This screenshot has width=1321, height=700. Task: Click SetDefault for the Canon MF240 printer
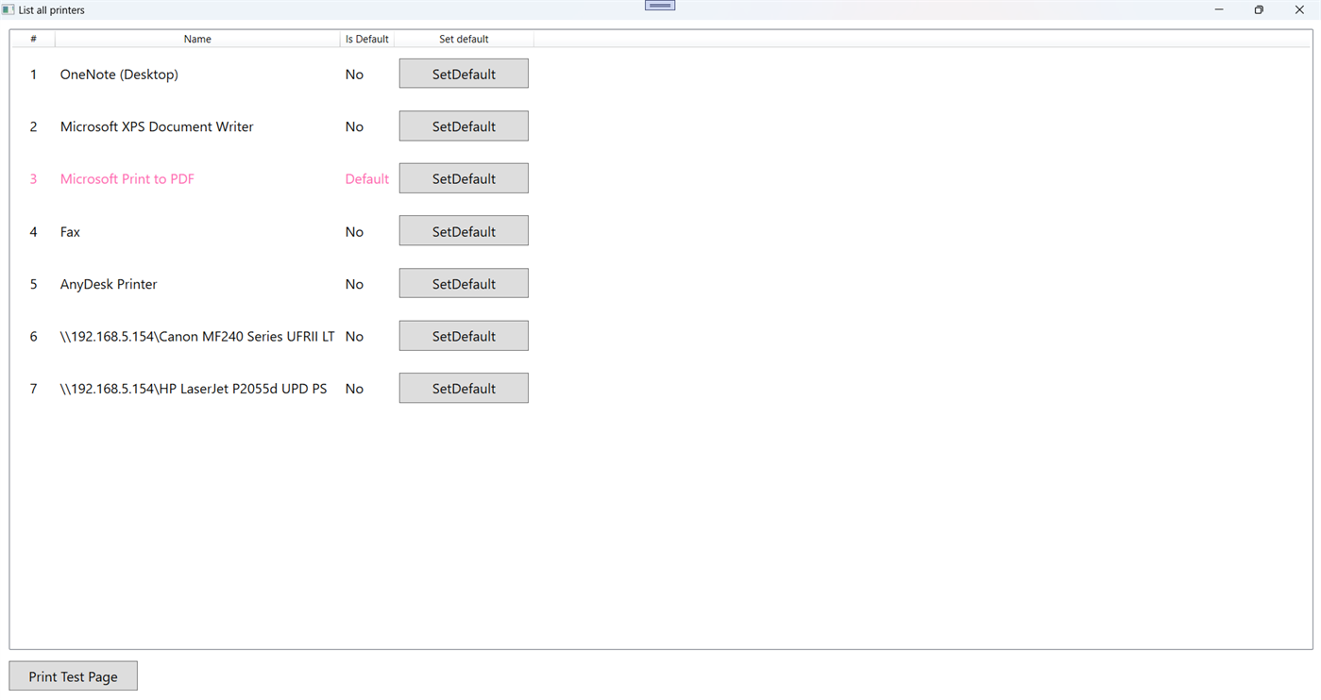tap(463, 335)
